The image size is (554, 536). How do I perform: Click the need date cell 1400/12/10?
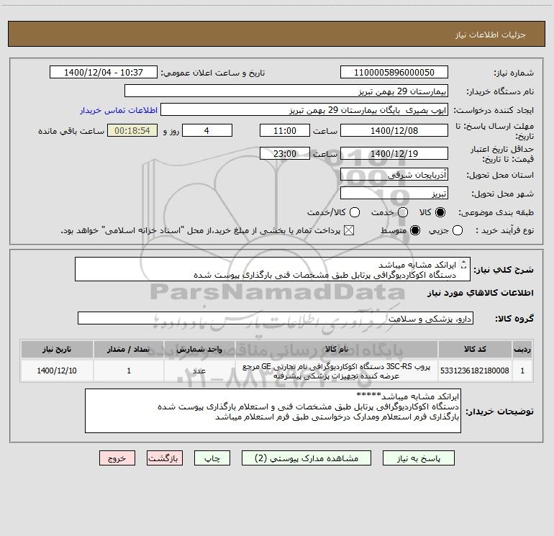(57, 371)
